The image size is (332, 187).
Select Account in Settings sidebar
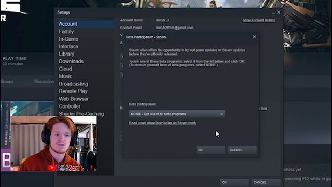[x=86, y=24]
